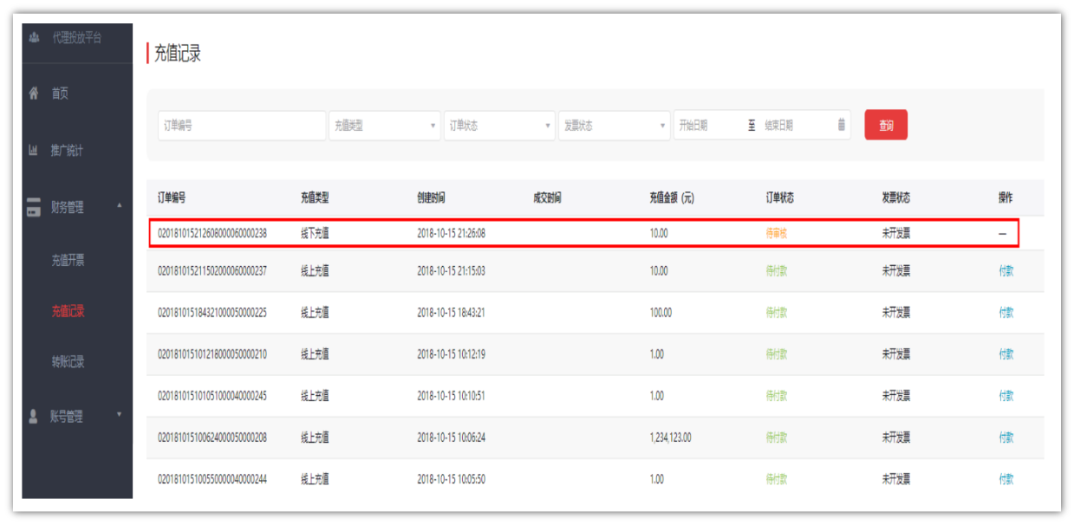This screenshot has width=1074, height=525.
Task: Click the calendar icon in date filter
Action: (x=841, y=126)
